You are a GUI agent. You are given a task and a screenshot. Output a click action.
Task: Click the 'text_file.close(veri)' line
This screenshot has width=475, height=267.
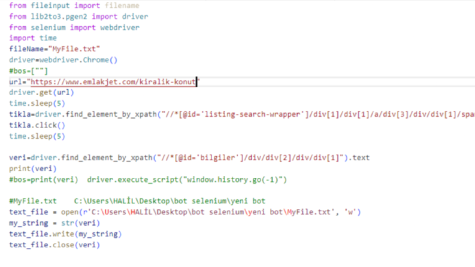(x=55, y=245)
